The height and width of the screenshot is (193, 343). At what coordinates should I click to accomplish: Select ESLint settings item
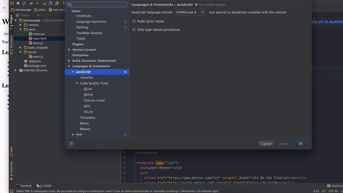point(88,112)
